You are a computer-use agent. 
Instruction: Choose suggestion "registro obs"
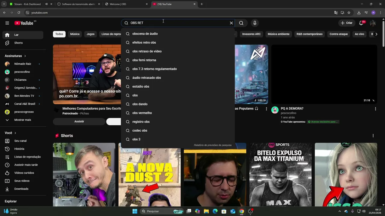(178, 122)
